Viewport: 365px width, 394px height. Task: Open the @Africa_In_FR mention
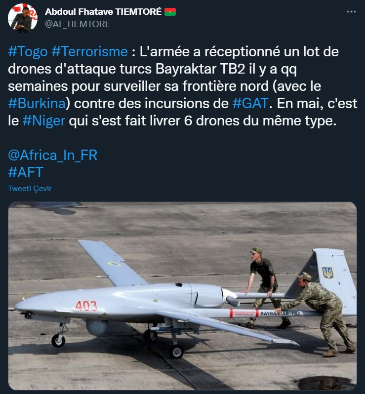(52, 155)
